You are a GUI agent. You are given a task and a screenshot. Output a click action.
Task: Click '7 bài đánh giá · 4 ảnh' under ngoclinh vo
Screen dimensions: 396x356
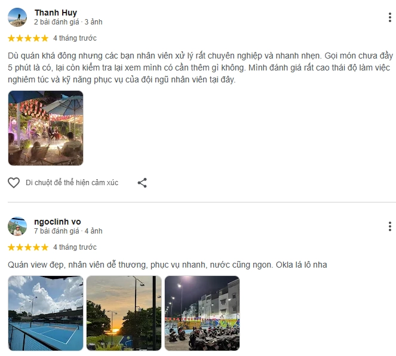click(68, 231)
